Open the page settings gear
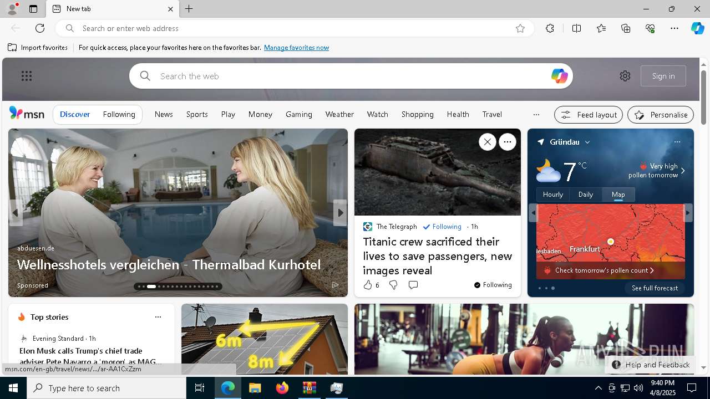This screenshot has height=399, width=710. coord(625,76)
